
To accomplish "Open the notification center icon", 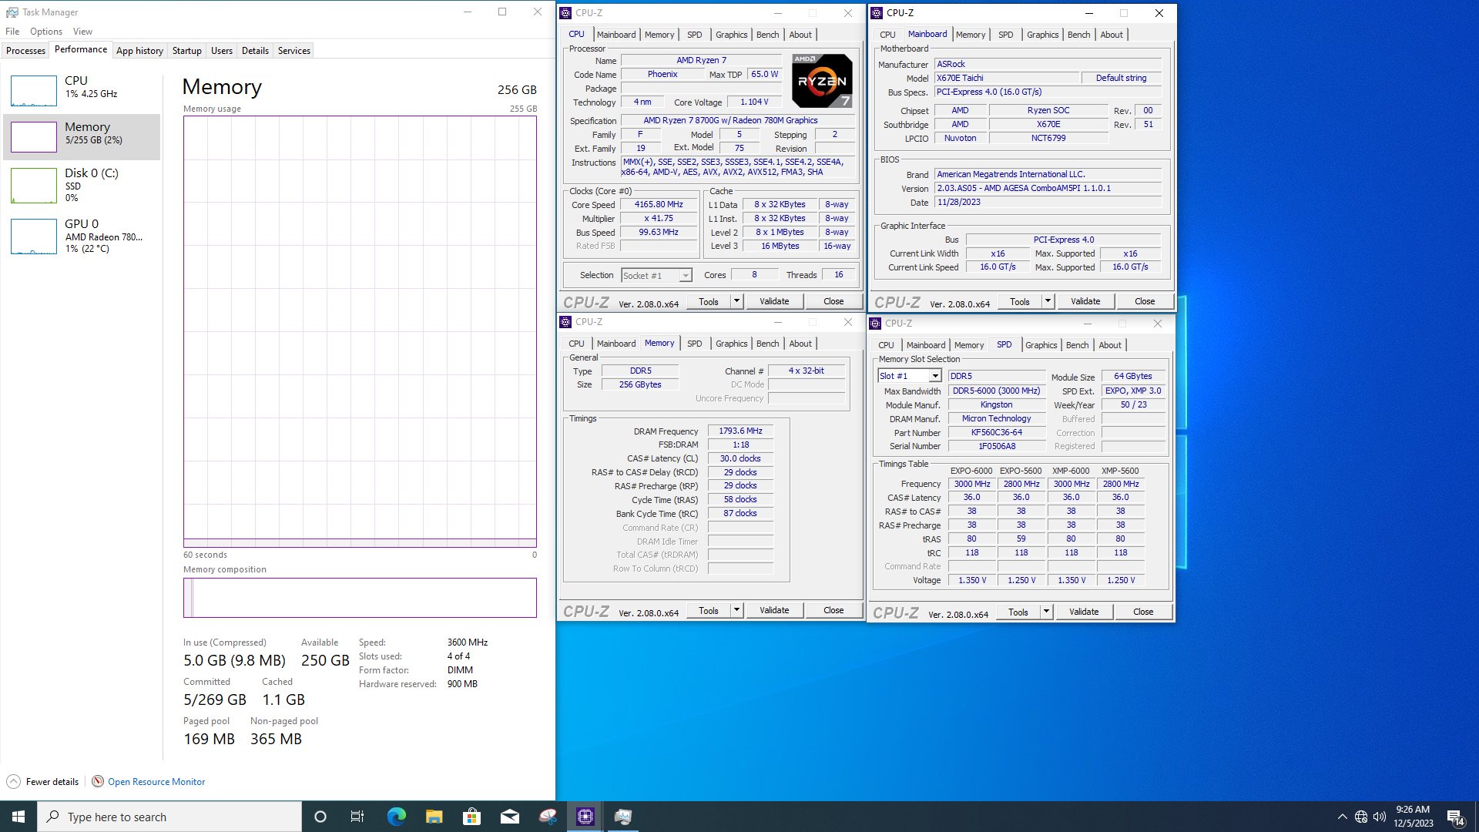I will [1454, 817].
